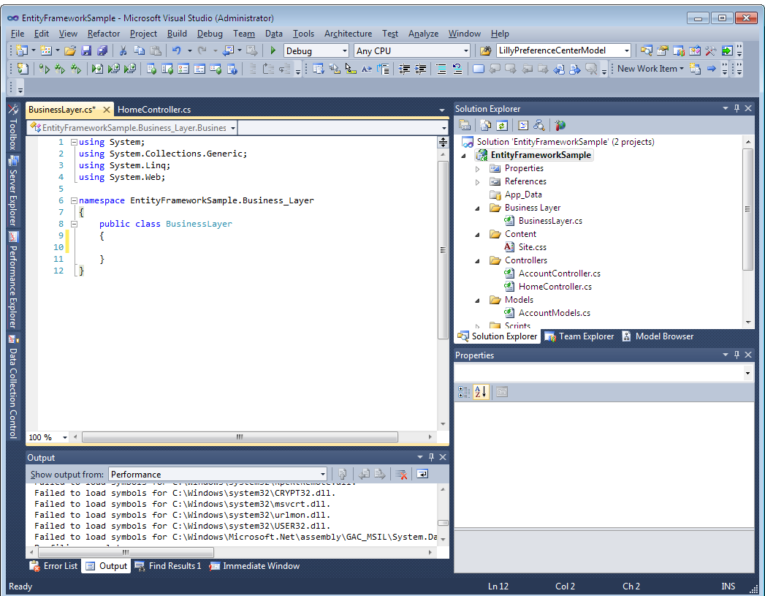This screenshot has height=596, width=765.
Task: Click View Code icon in Solution Explorer
Action: tap(523, 126)
